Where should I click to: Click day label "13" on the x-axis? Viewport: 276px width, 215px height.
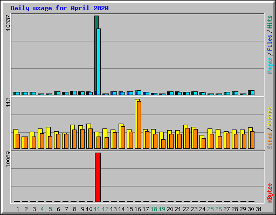tap(113, 209)
